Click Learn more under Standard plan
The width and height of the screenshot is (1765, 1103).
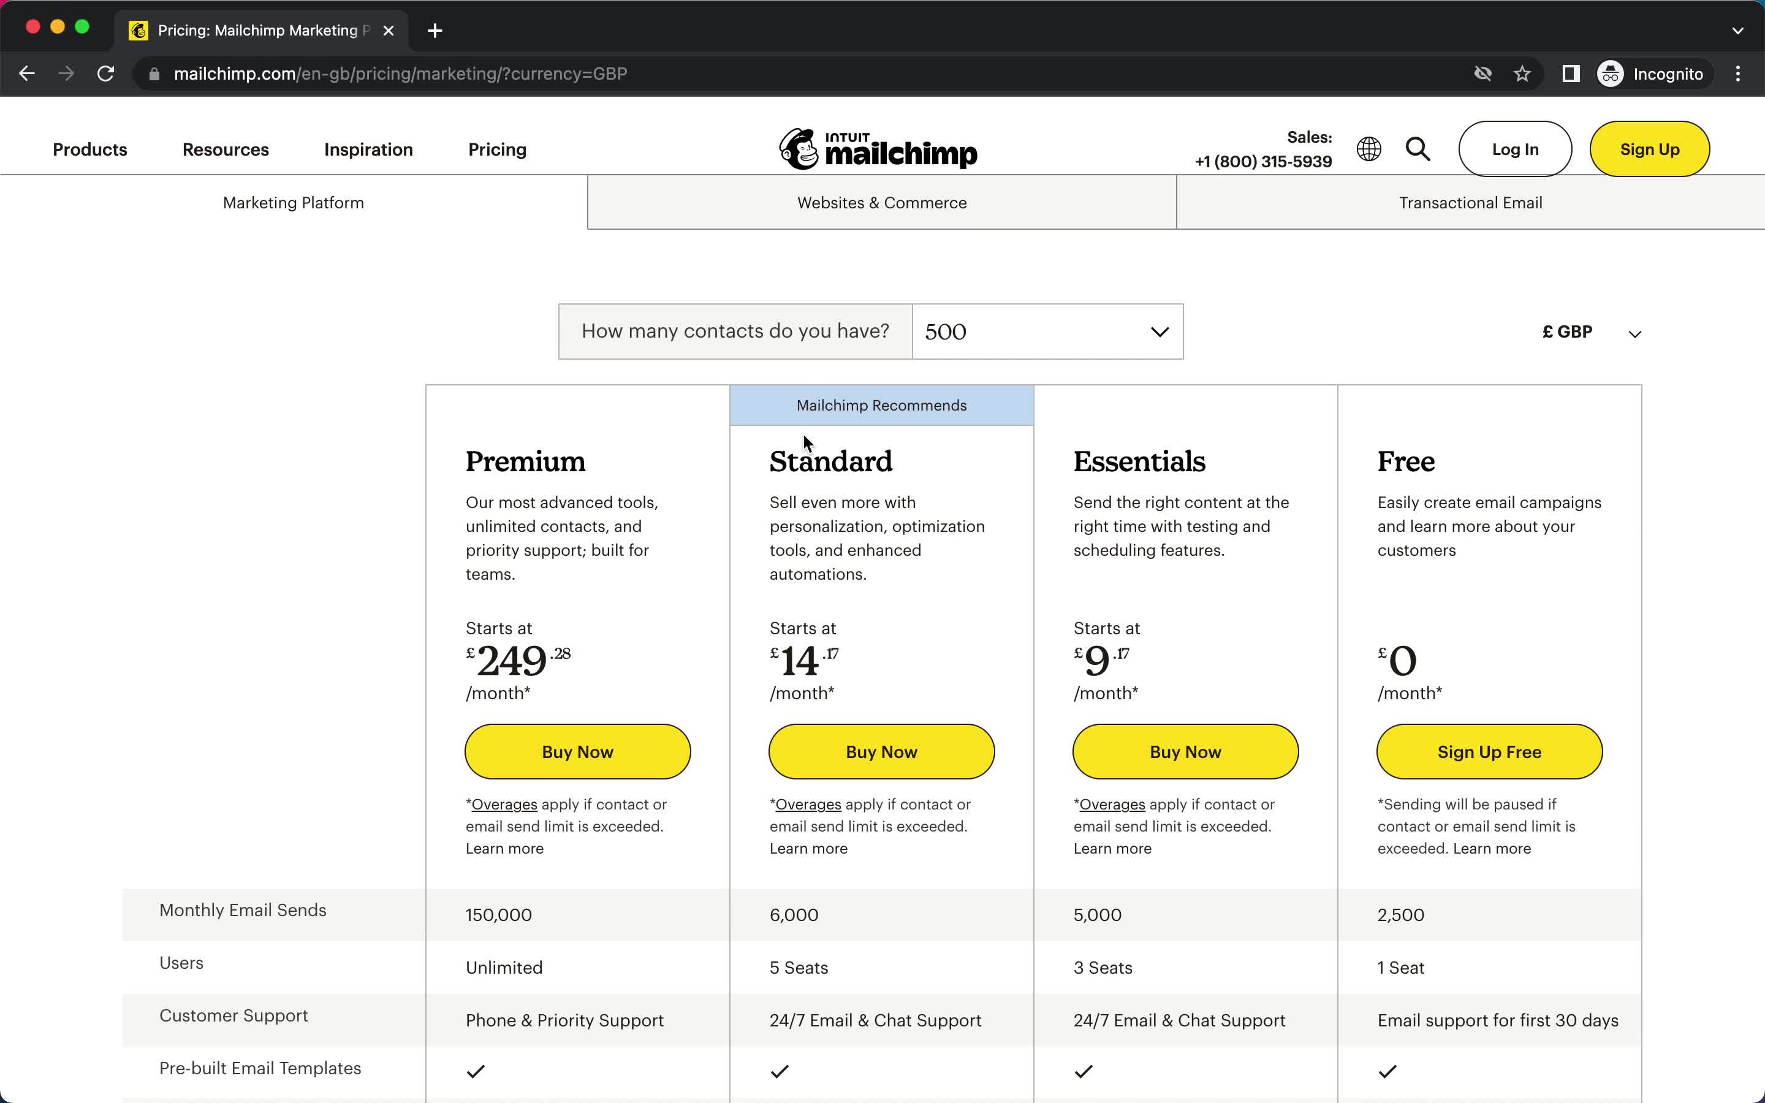808,849
